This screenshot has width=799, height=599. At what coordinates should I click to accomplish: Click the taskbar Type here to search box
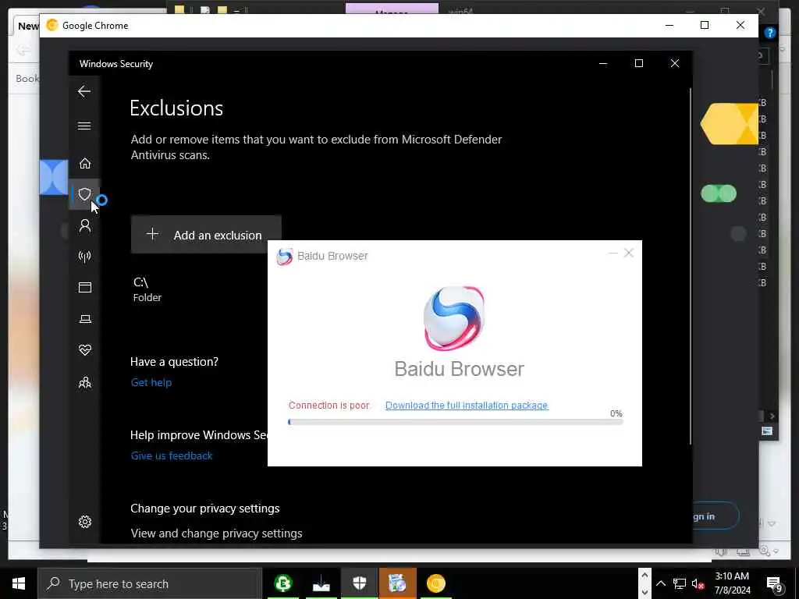click(x=150, y=583)
